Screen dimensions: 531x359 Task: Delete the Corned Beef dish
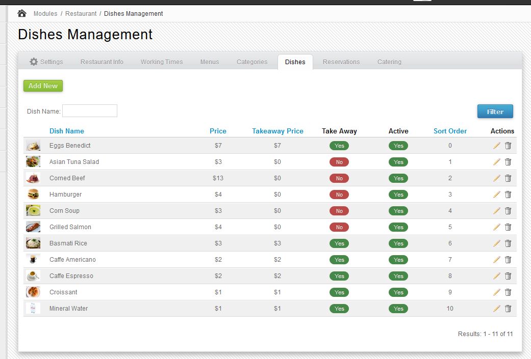tap(508, 178)
